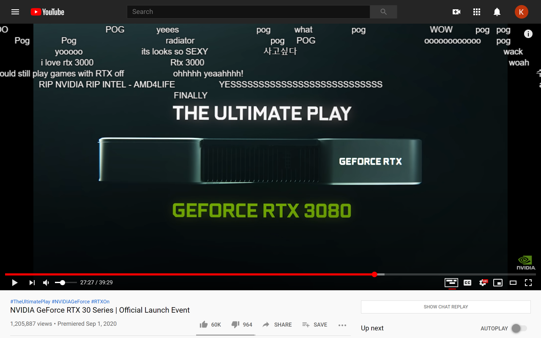Share the video
Image resolution: width=541 pixels, height=338 pixels.
[x=277, y=324]
